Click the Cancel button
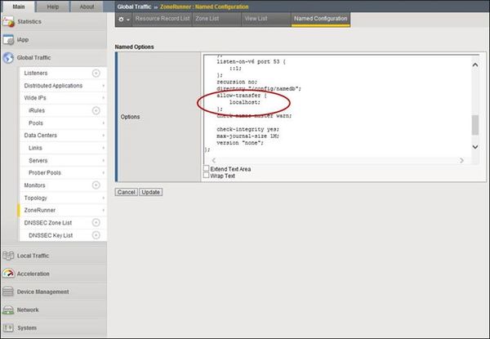The image size is (490, 339). tap(127, 192)
